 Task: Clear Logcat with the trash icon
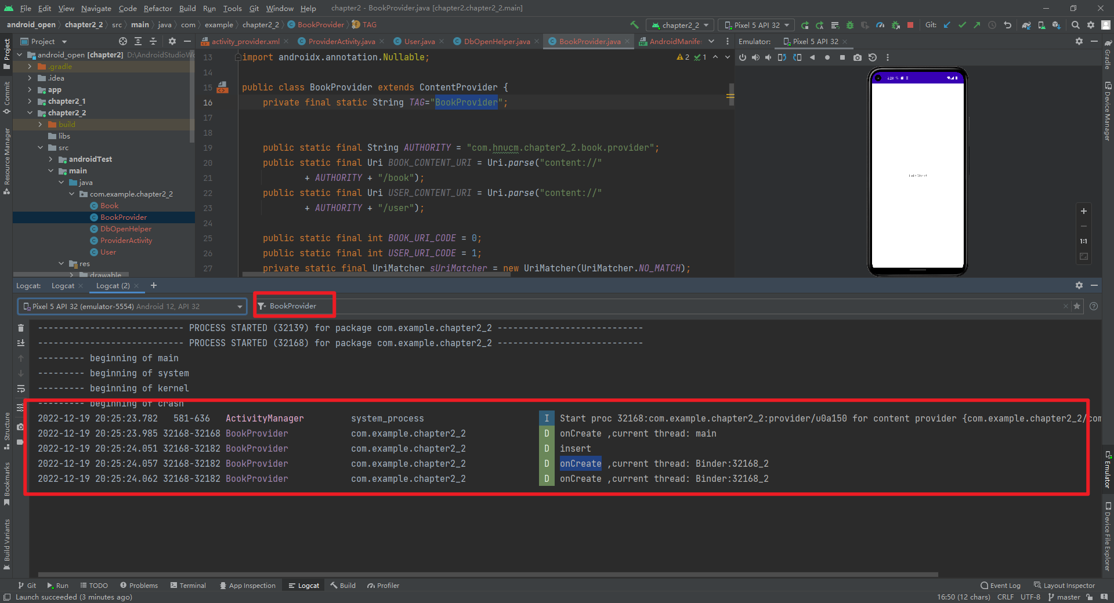click(x=21, y=328)
